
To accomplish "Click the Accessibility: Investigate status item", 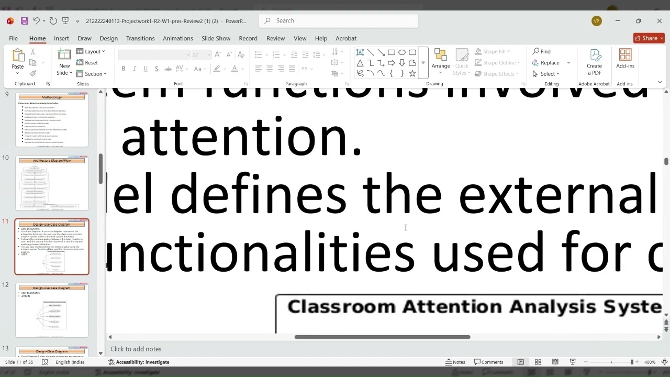I will coord(139,362).
